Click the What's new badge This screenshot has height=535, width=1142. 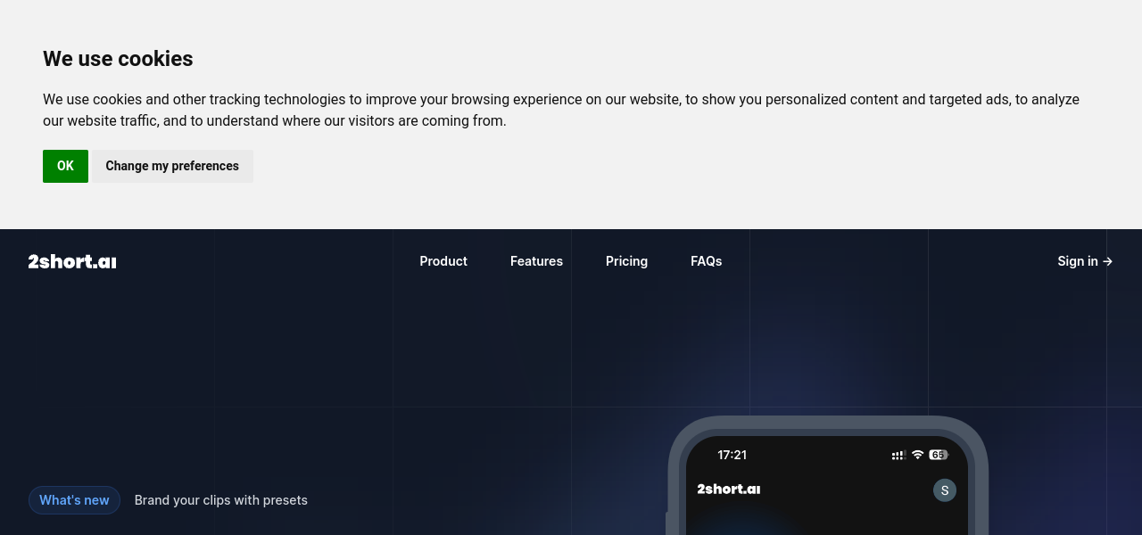(x=74, y=500)
